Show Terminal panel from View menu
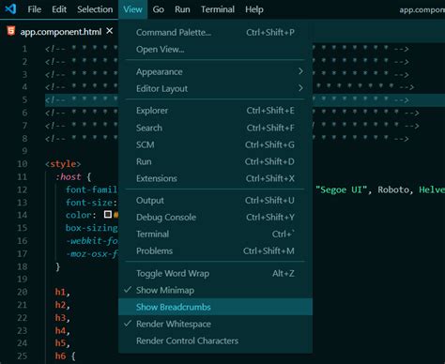The image size is (445, 364). 215,234
